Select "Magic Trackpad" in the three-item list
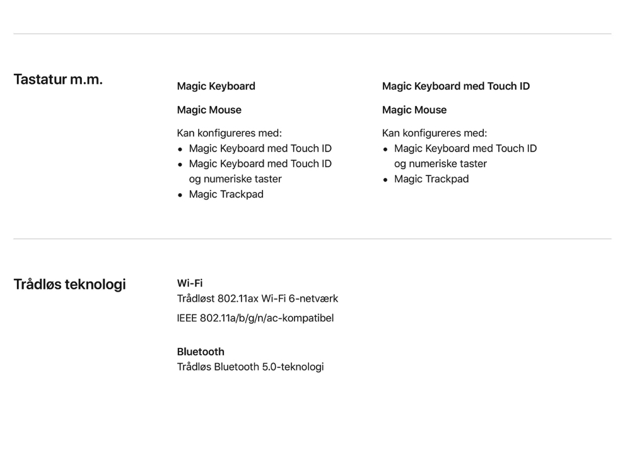625x457 pixels. (x=226, y=194)
